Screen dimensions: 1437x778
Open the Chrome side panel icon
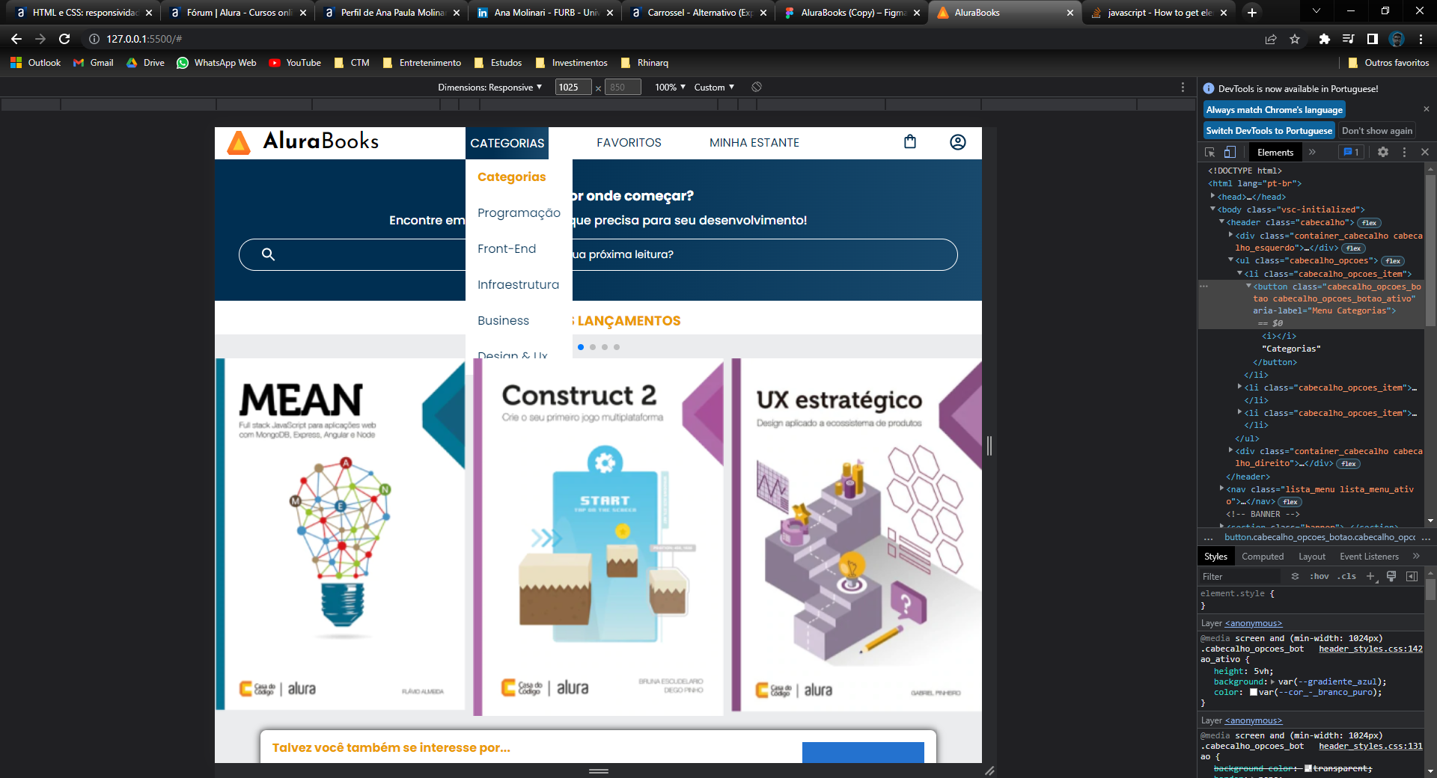click(x=1372, y=39)
